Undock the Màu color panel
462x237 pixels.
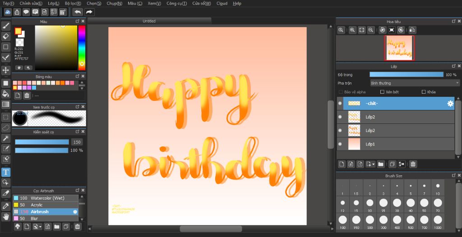[78, 21]
